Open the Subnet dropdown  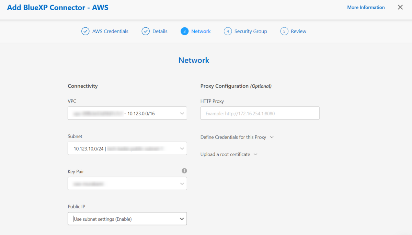127,148
